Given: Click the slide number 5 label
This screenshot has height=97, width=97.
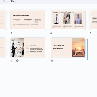Looking at the screenshot, I should 91,33.
